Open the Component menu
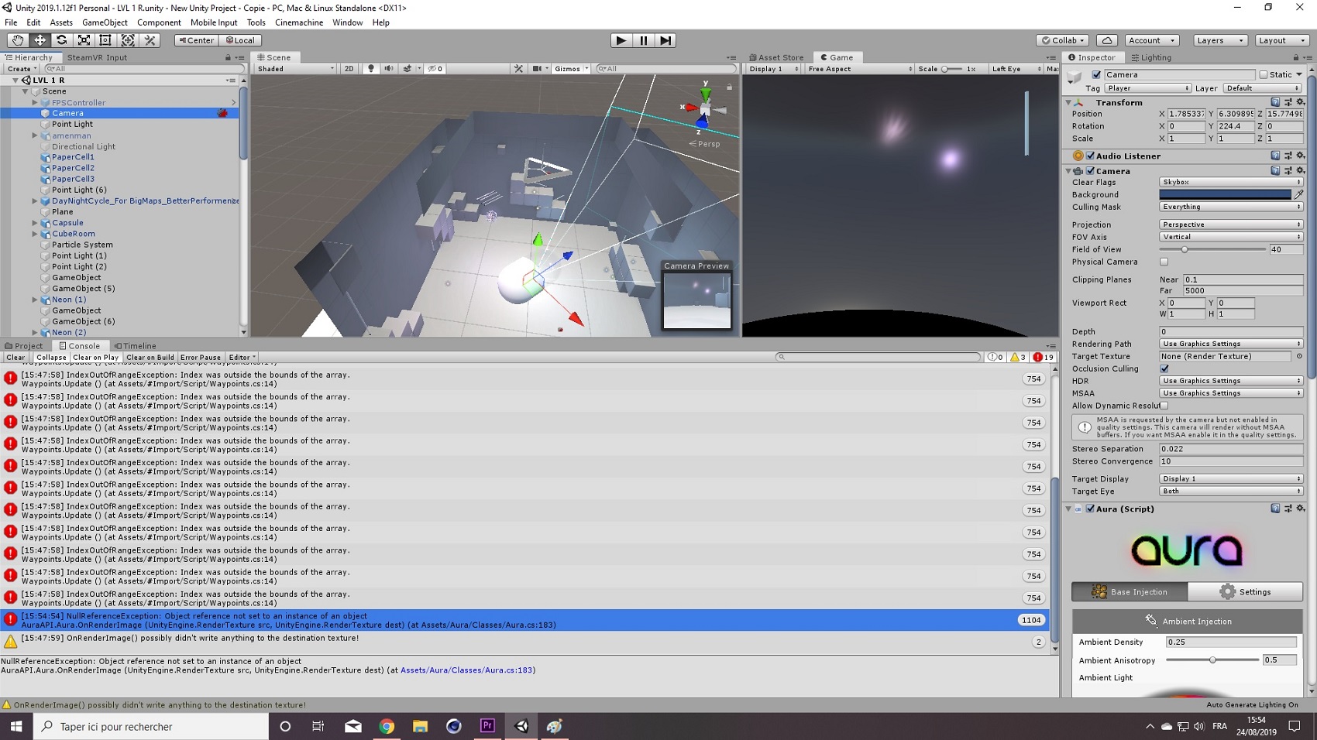Image resolution: width=1317 pixels, height=740 pixels. [x=159, y=22]
